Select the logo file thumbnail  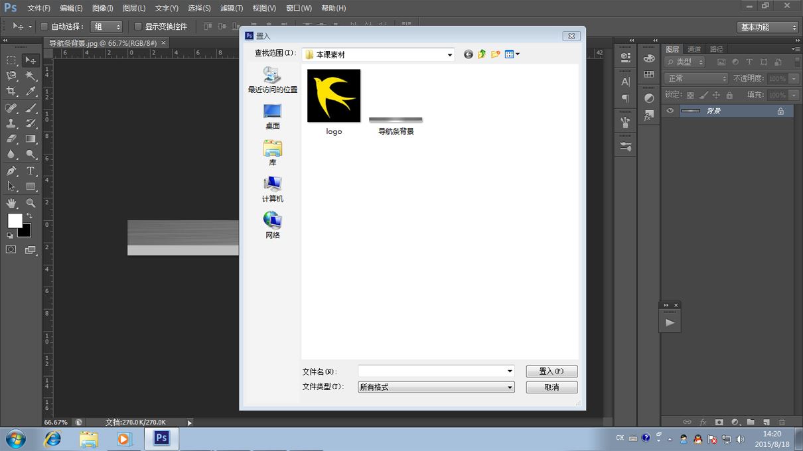point(334,96)
